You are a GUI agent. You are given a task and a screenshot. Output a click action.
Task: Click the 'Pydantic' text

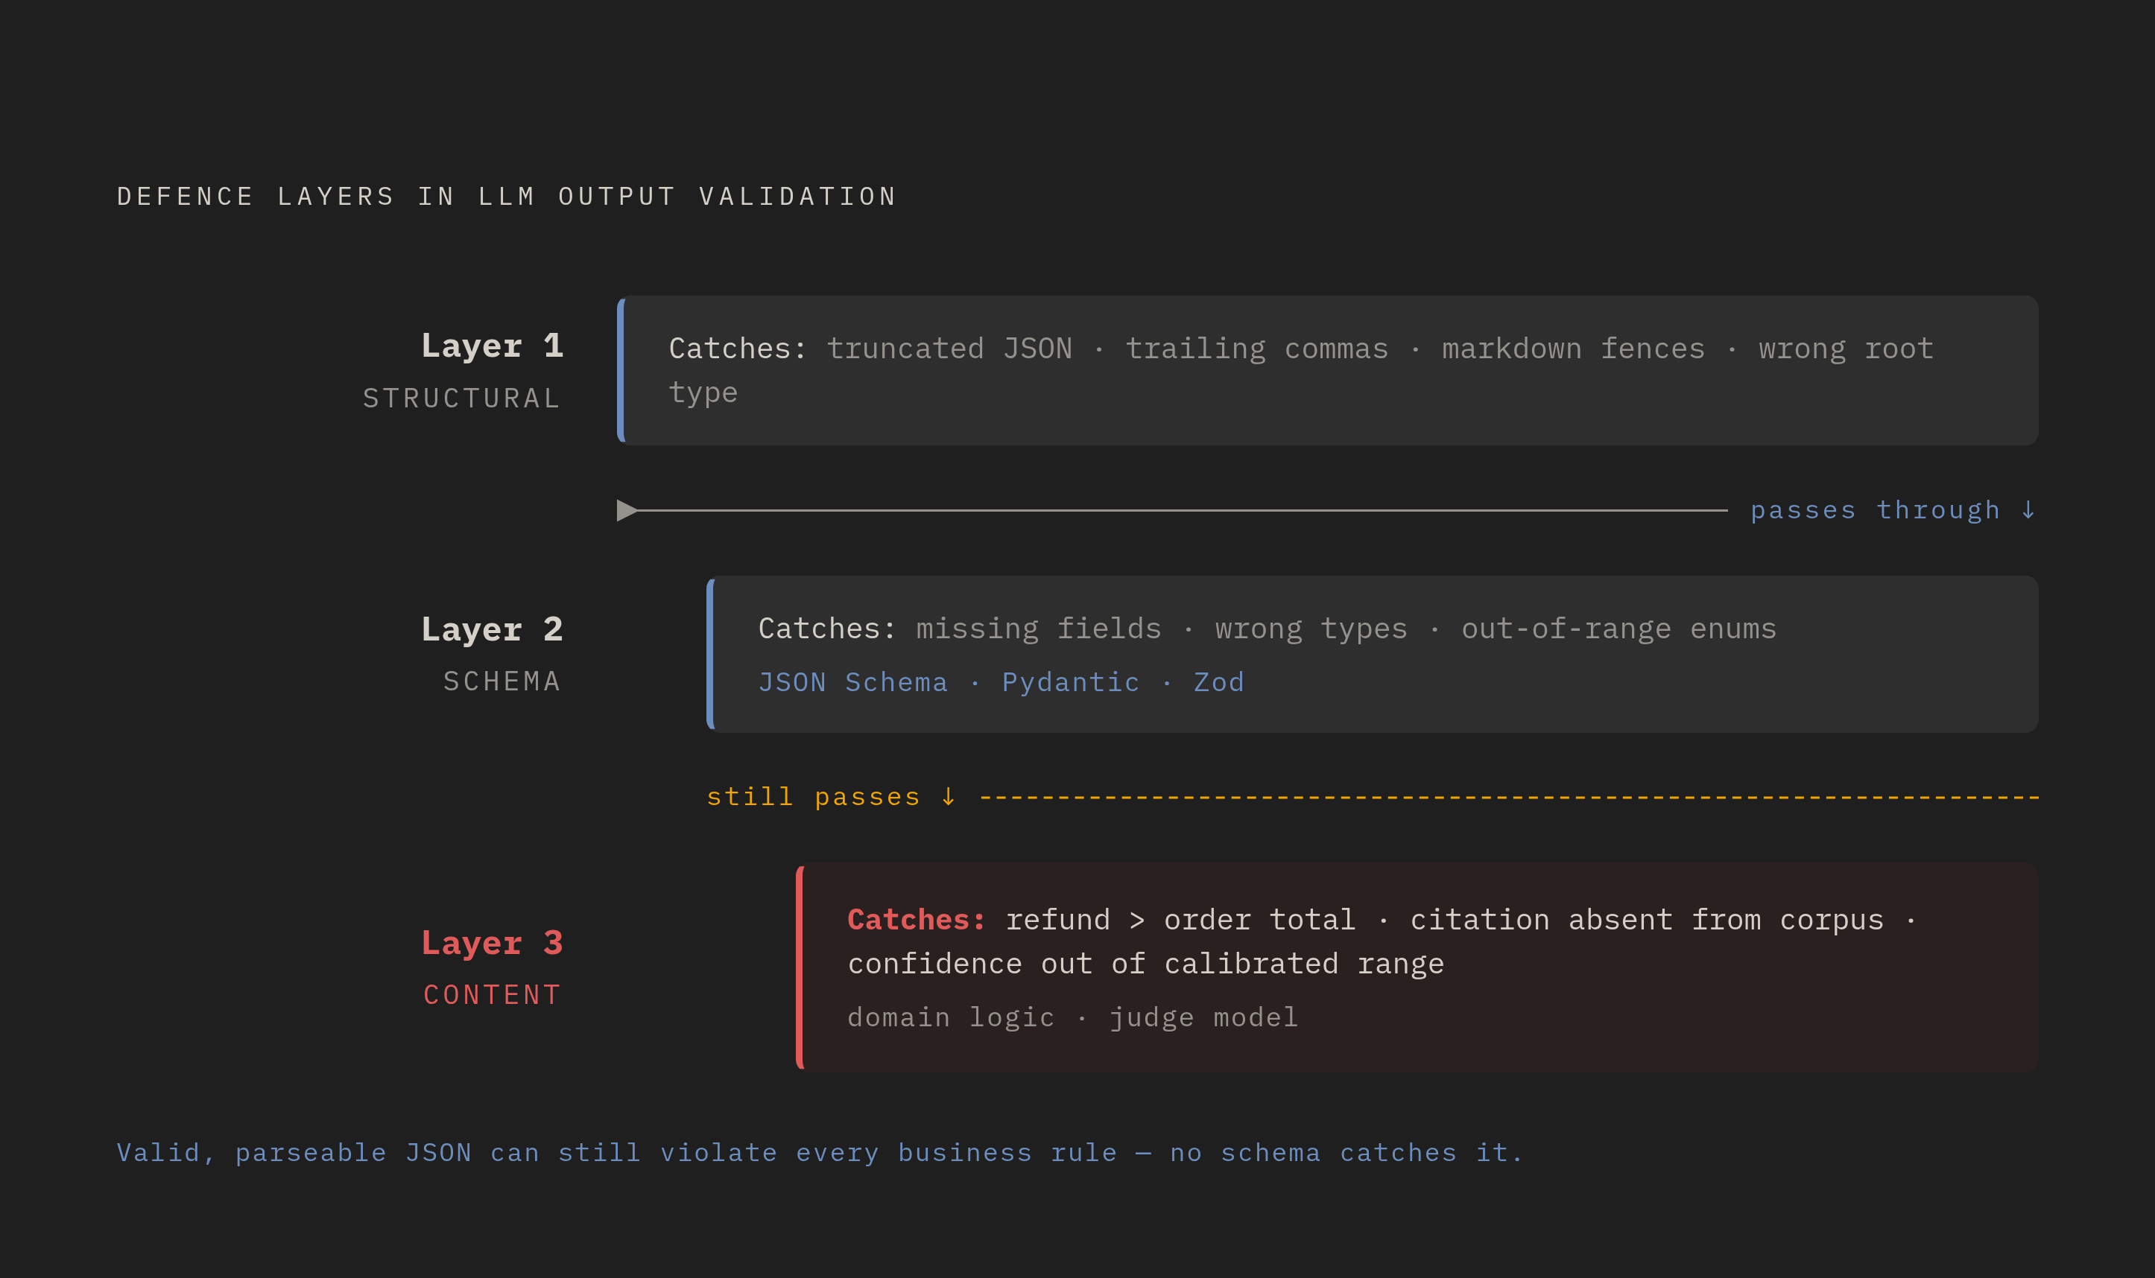coord(1070,682)
